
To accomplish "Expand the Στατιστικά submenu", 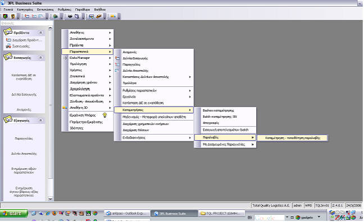I will pos(88,76).
